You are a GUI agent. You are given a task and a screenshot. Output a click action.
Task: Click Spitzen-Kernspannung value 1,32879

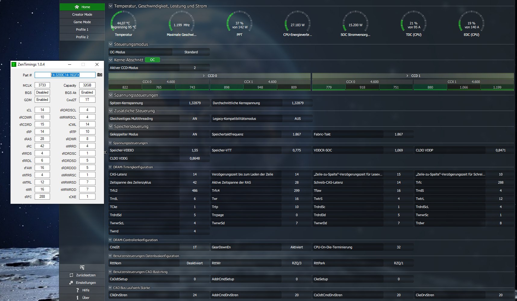(195, 103)
